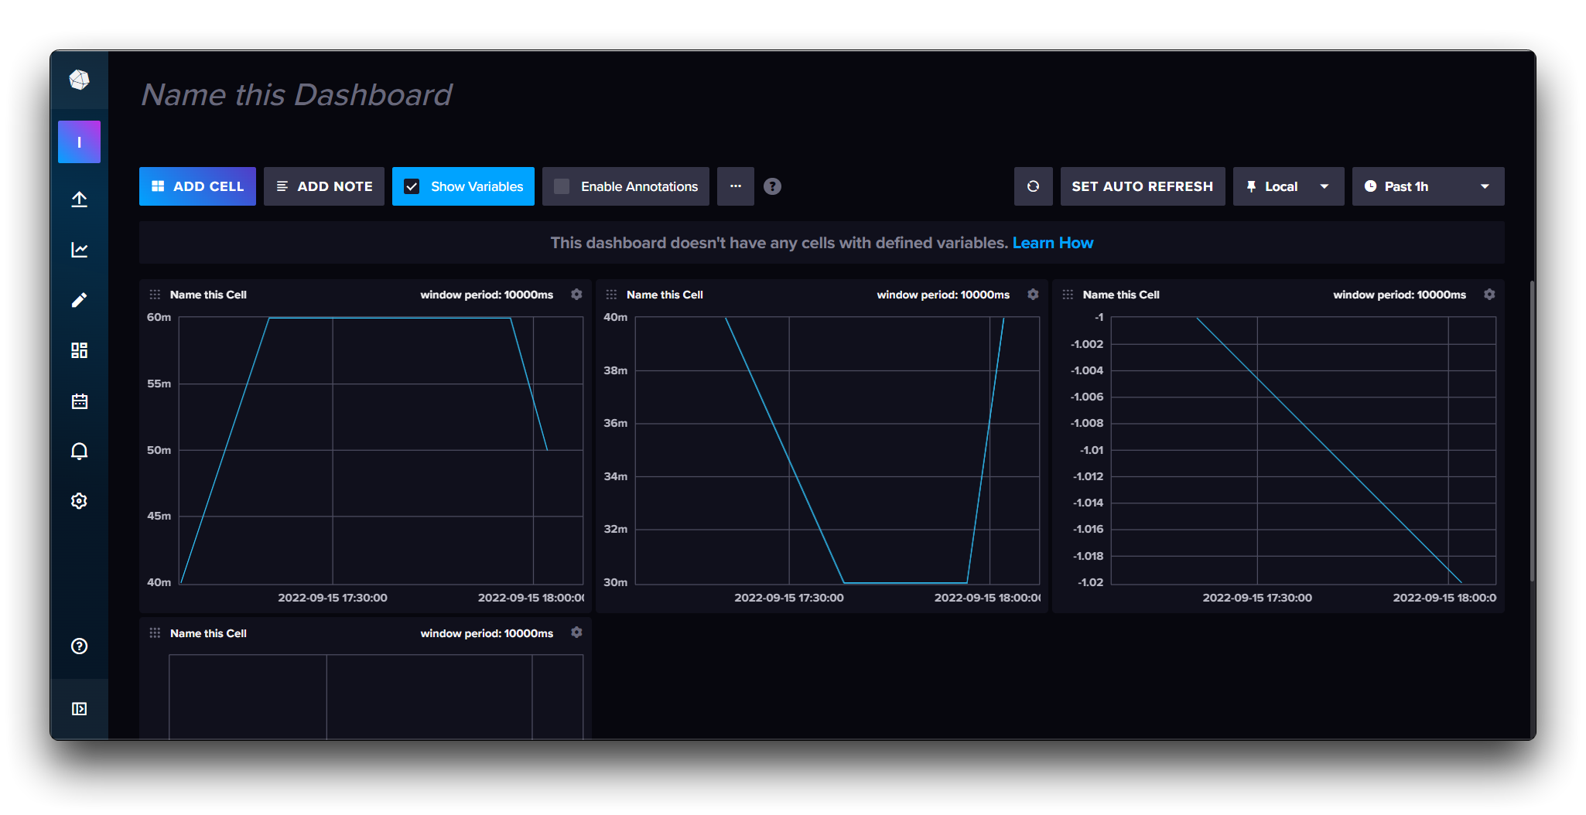The height and width of the screenshot is (815, 1586).
Task: Click the ADD NOTE button
Action: [x=324, y=186]
